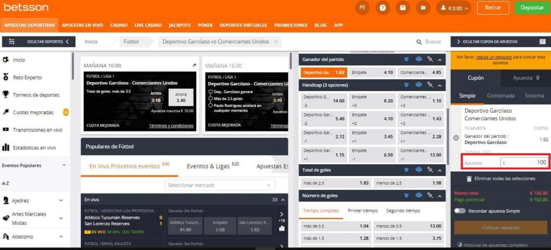Collapse the En vivo events list
Viewport: 551px width, 250px height.
[283, 200]
